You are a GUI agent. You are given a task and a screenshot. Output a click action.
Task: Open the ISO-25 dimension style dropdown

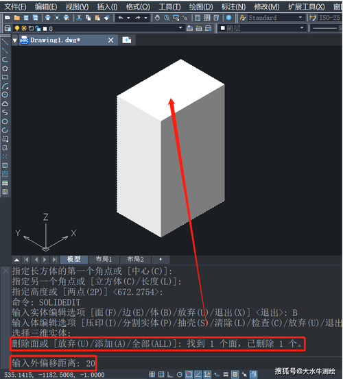coord(329,18)
